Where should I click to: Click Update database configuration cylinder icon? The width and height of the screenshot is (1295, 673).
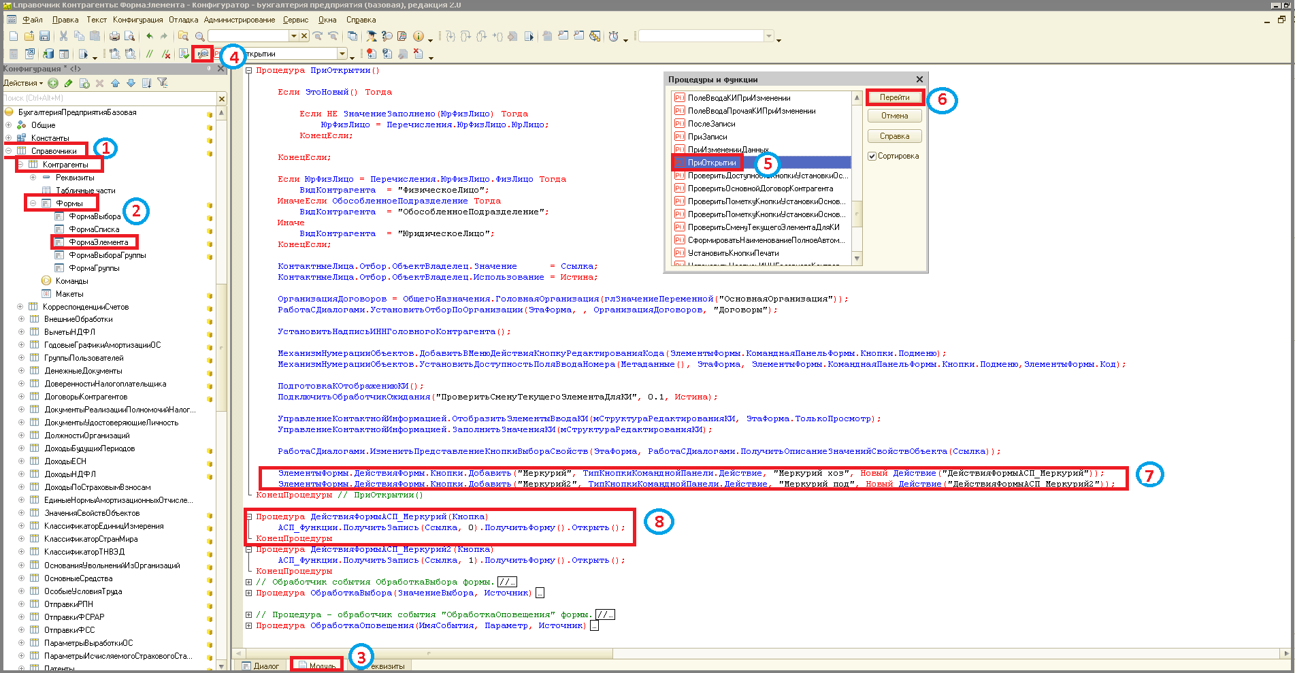tap(48, 54)
